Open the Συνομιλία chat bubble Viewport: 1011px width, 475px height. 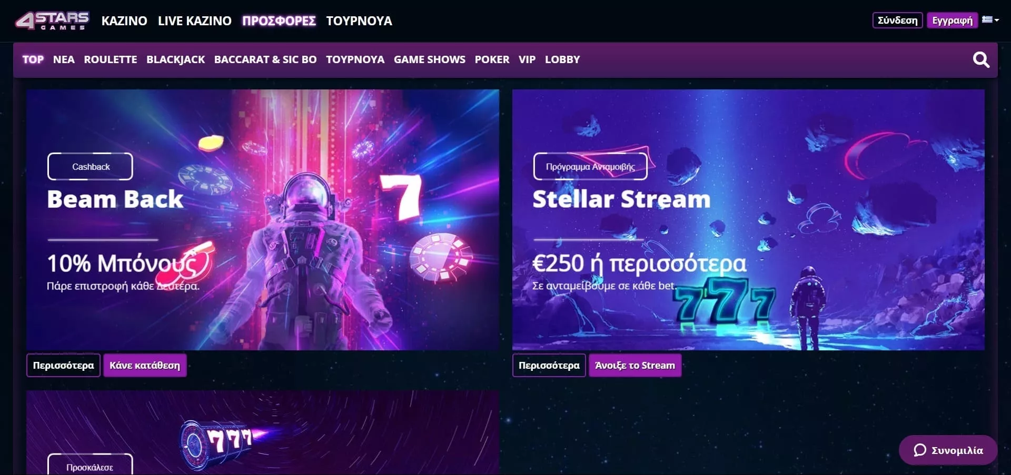[x=948, y=450]
